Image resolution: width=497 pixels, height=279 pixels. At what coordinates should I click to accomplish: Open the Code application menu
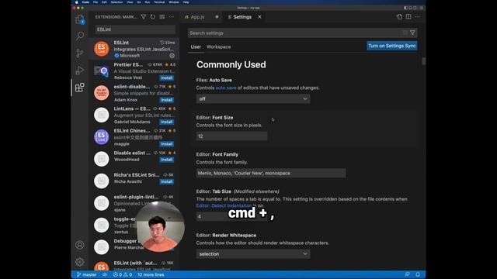click(85, 2)
